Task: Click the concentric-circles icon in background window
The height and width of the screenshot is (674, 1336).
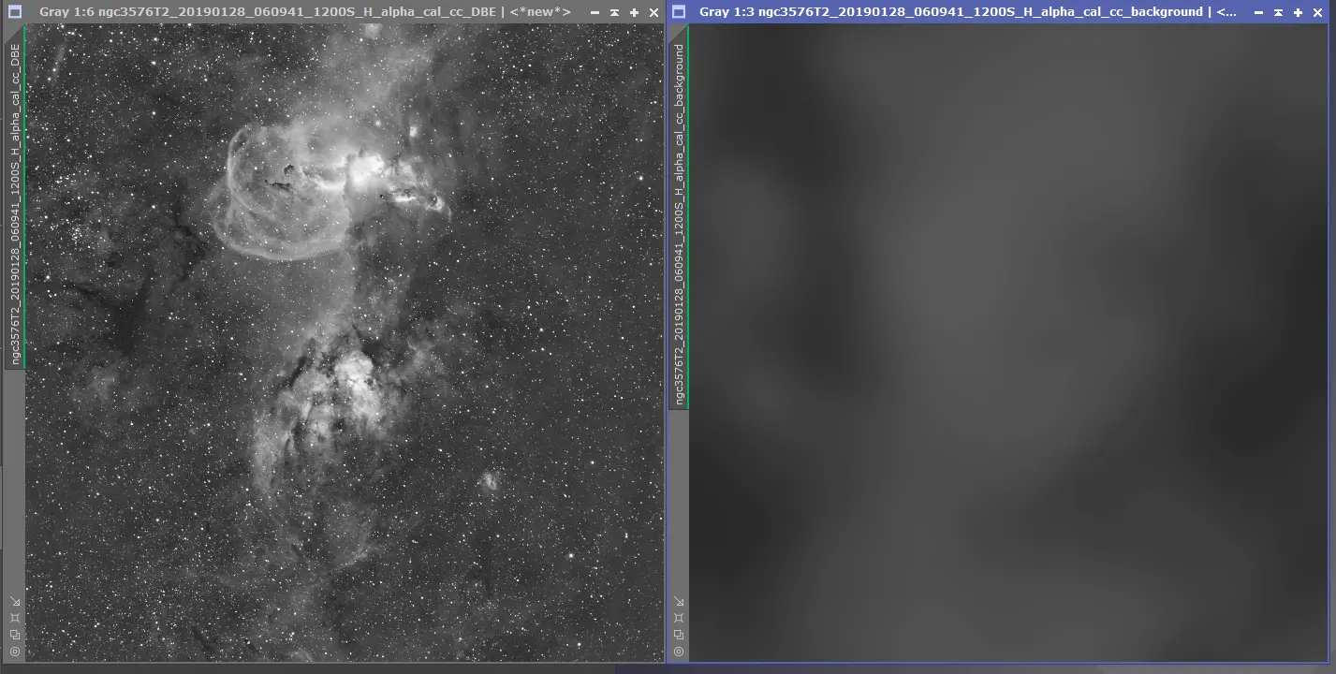Action: (679, 652)
